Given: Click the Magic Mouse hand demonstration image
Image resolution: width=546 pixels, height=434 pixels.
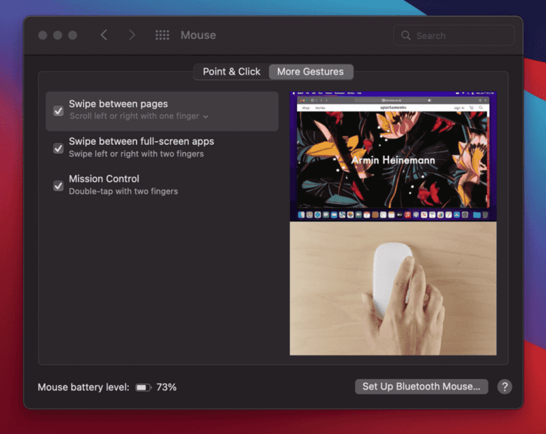Looking at the screenshot, I should (x=393, y=288).
